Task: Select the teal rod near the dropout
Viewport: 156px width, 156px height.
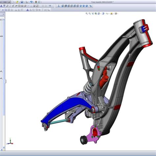Action: [58, 121]
